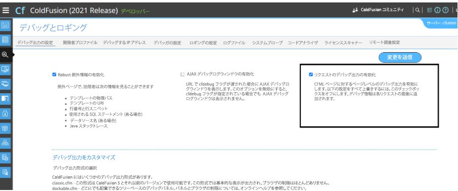Go to the リモート調査設定 tab
The width and height of the screenshot is (458, 191).
pos(385,43)
